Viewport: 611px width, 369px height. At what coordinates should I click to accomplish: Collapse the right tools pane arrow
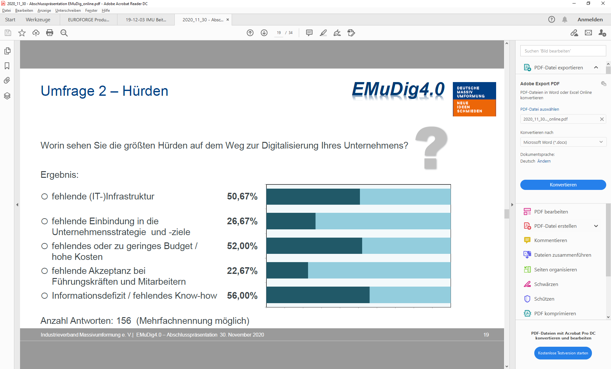pyautogui.click(x=512, y=205)
